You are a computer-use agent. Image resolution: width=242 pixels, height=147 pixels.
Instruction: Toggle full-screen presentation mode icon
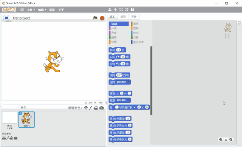point(6,18)
